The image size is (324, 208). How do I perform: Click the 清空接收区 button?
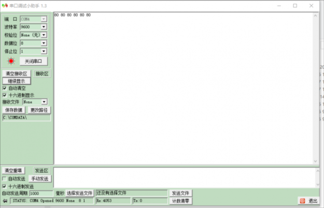(17, 73)
